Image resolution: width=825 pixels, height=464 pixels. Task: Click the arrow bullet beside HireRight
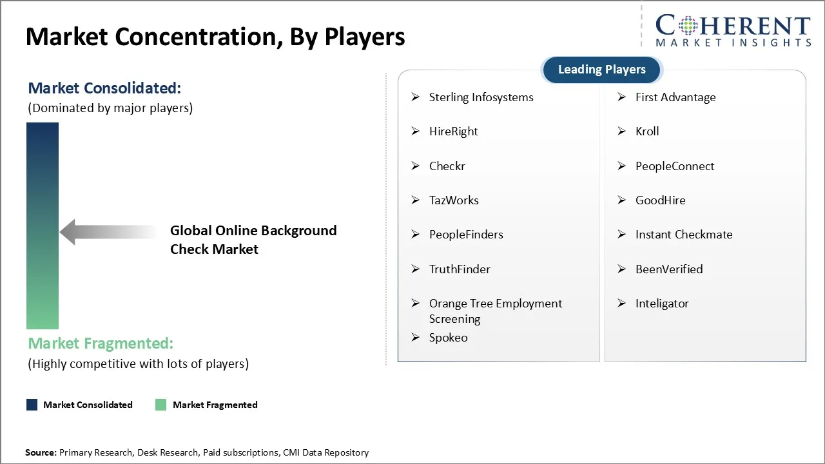pyautogui.click(x=416, y=131)
